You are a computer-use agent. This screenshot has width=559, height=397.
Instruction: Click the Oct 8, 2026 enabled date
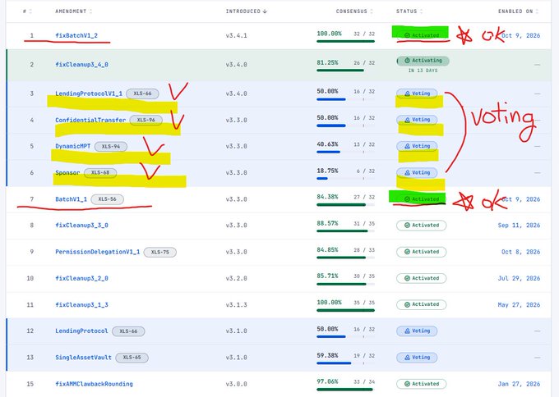pos(520,252)
